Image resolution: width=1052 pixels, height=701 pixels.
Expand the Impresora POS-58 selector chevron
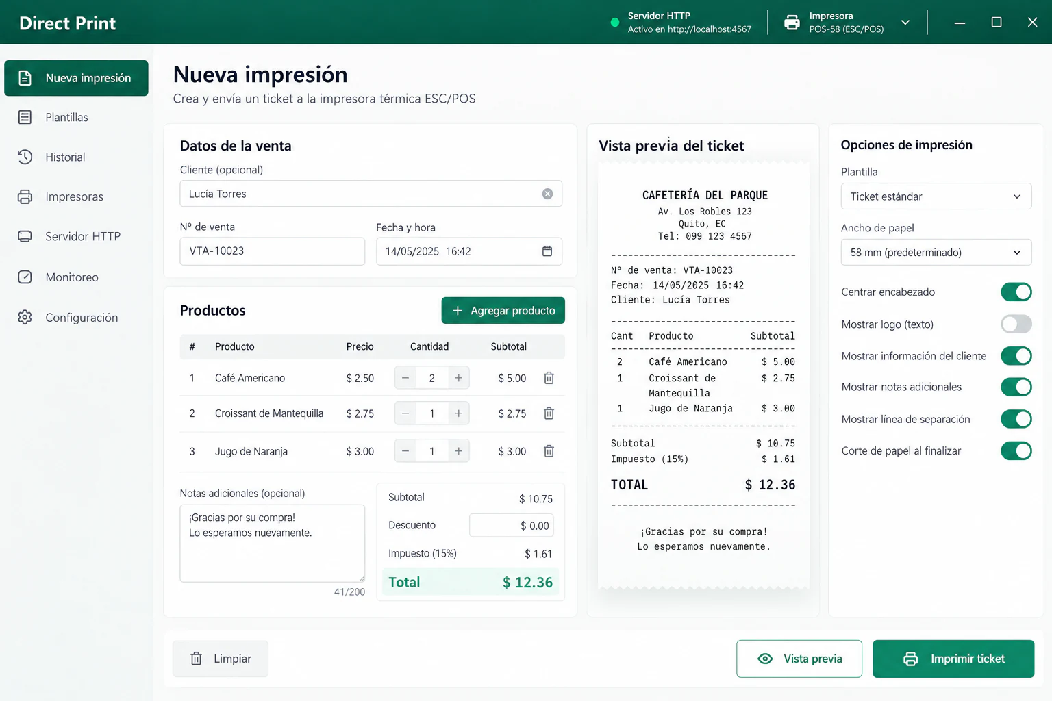(x=905, y=23)
